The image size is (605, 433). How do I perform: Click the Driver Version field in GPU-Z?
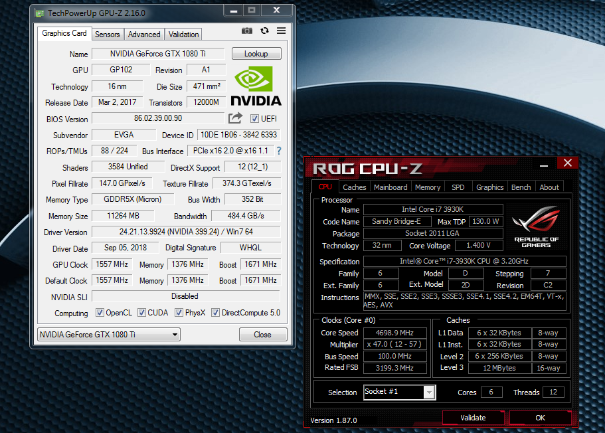click(186, 232)
